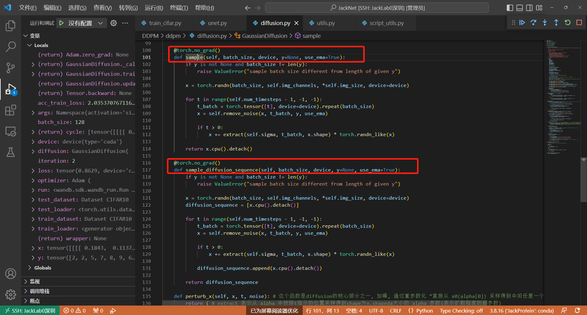Open the 没有配置 launch configuration dropdown

point(85,23)
